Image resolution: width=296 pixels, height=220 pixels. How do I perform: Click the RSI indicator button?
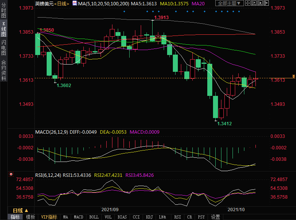pos(177,217)
